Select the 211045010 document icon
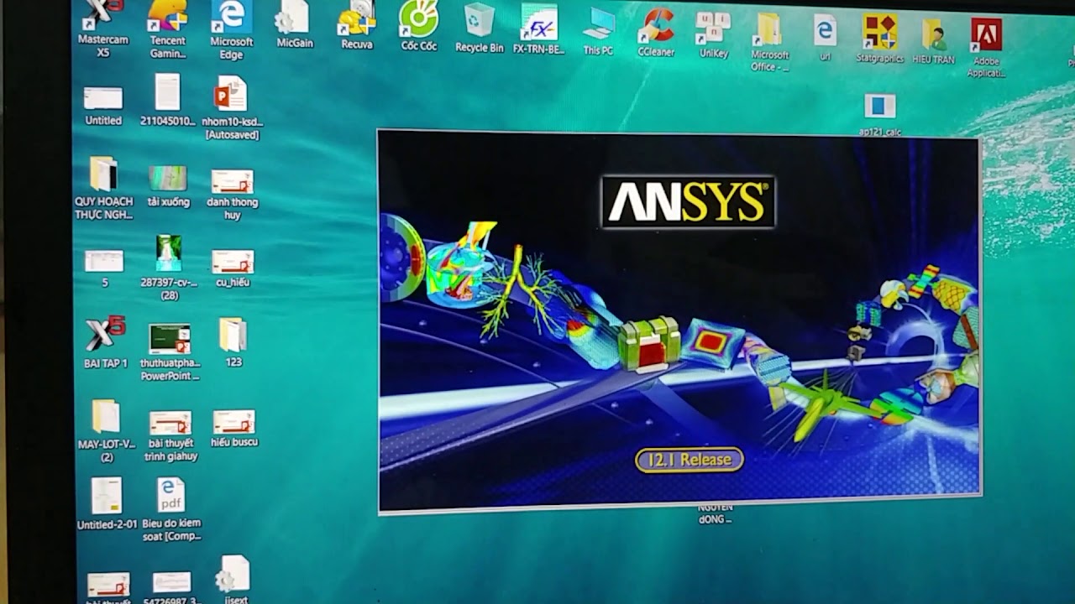 coord(167,101)
